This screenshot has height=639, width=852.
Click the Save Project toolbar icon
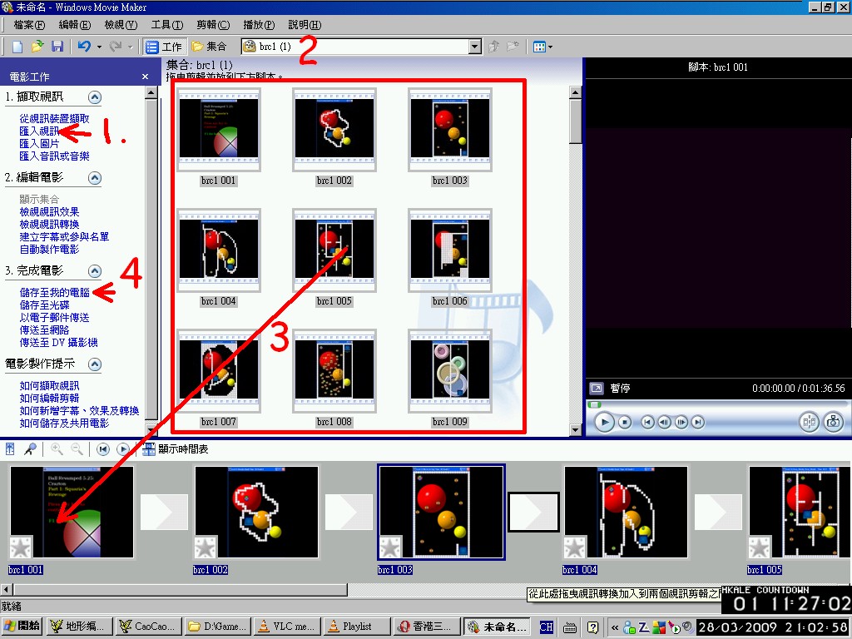point(57,47)
